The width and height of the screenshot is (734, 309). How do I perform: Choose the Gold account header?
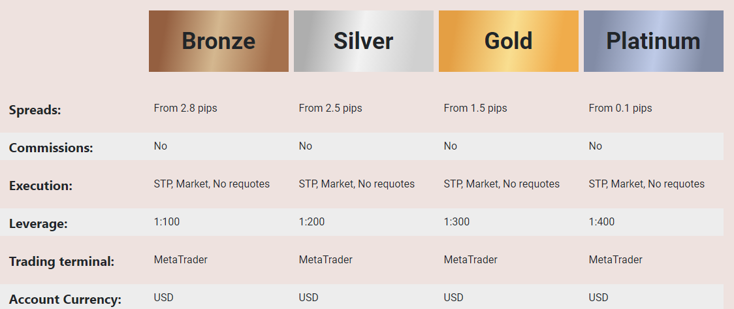[x=508, y=41]
